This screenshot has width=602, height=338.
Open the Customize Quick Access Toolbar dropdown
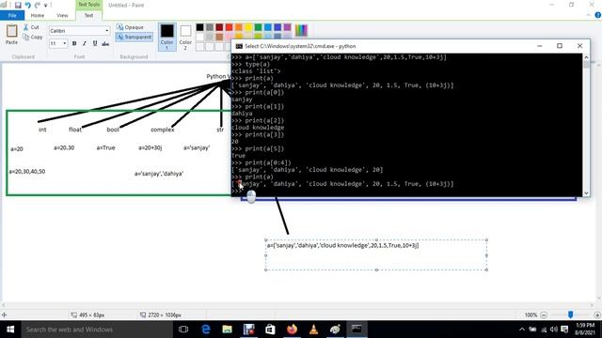[x=46, y=6]
